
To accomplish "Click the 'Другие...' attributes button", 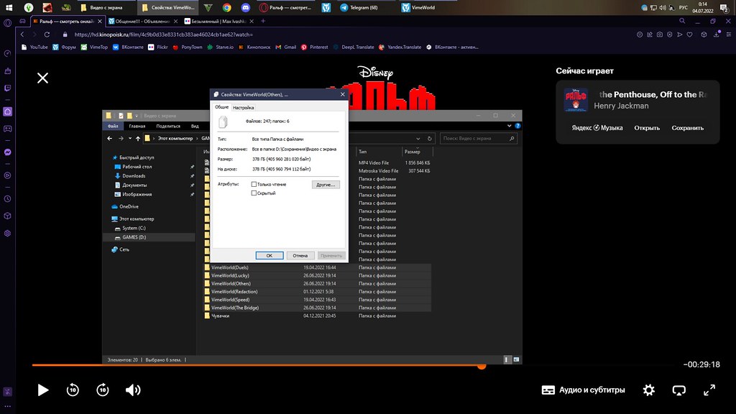I will 326,185.
